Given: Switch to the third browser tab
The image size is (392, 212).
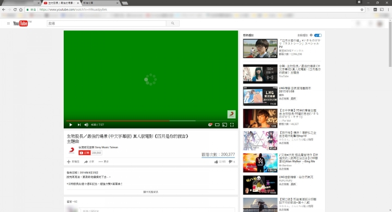Looking at the screenshot, I should click(100, 3).
